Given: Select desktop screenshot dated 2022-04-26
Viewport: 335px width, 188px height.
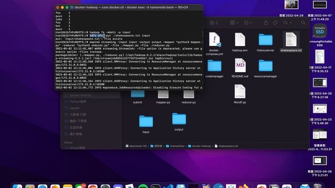Looking at the screenshot, I should pyautogui.click(x=320, y=166).
